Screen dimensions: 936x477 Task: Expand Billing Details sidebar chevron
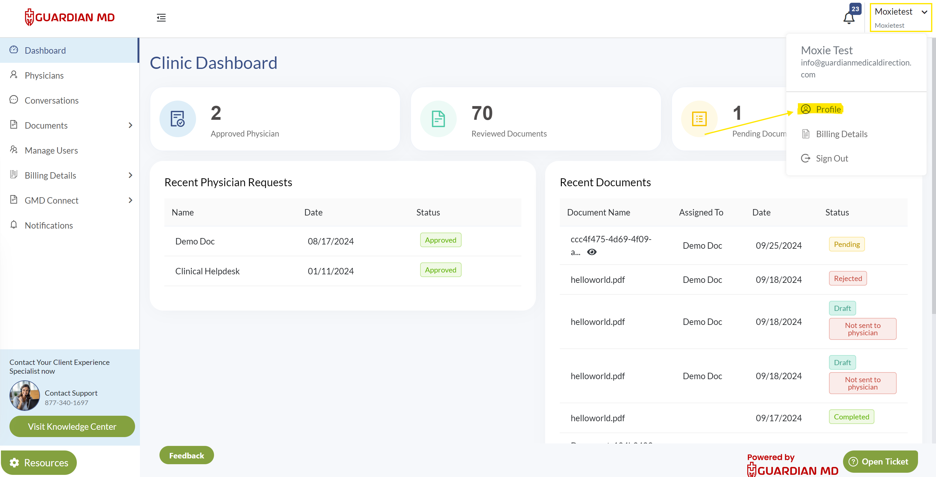(130, 175)
